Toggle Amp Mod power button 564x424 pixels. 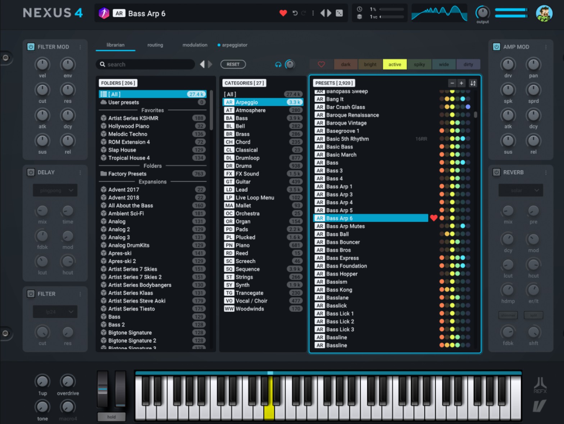coord(496,47)
